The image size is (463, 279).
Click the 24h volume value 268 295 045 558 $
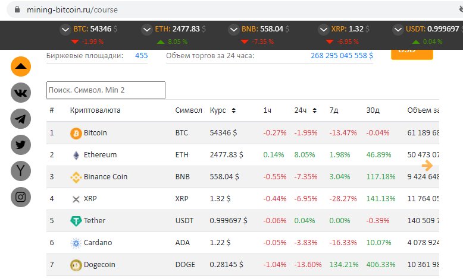point(342,56)
